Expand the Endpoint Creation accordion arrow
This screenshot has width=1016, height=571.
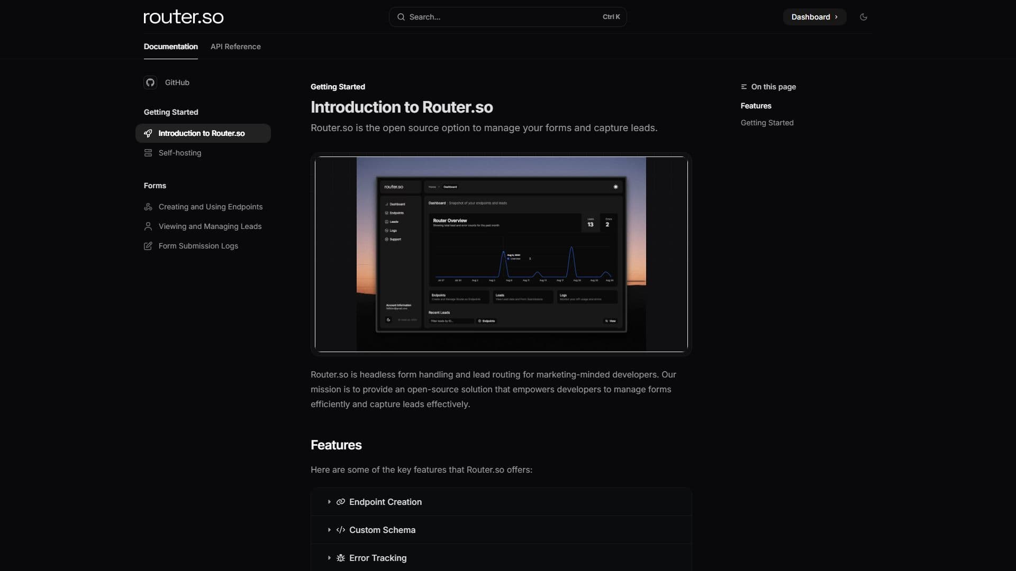(329, 502)
